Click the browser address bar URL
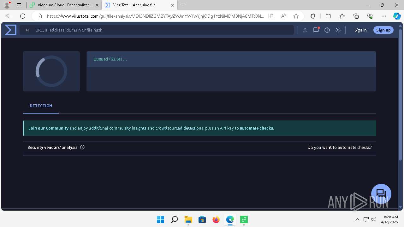The image size is (404, 227). pos(155,16)
